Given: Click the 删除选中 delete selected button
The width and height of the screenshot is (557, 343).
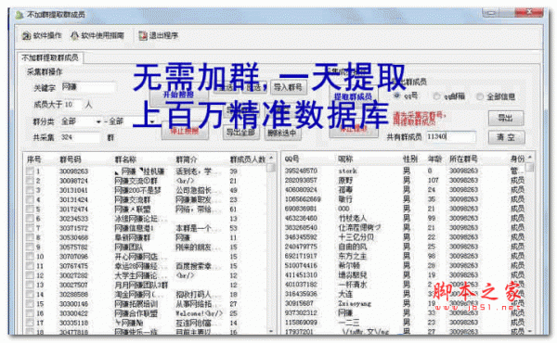Looking at the screenshot, I should (x=282, y=133).
